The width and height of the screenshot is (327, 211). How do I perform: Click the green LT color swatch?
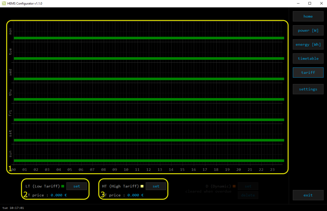pyautogui.click(x=63, y=186)
